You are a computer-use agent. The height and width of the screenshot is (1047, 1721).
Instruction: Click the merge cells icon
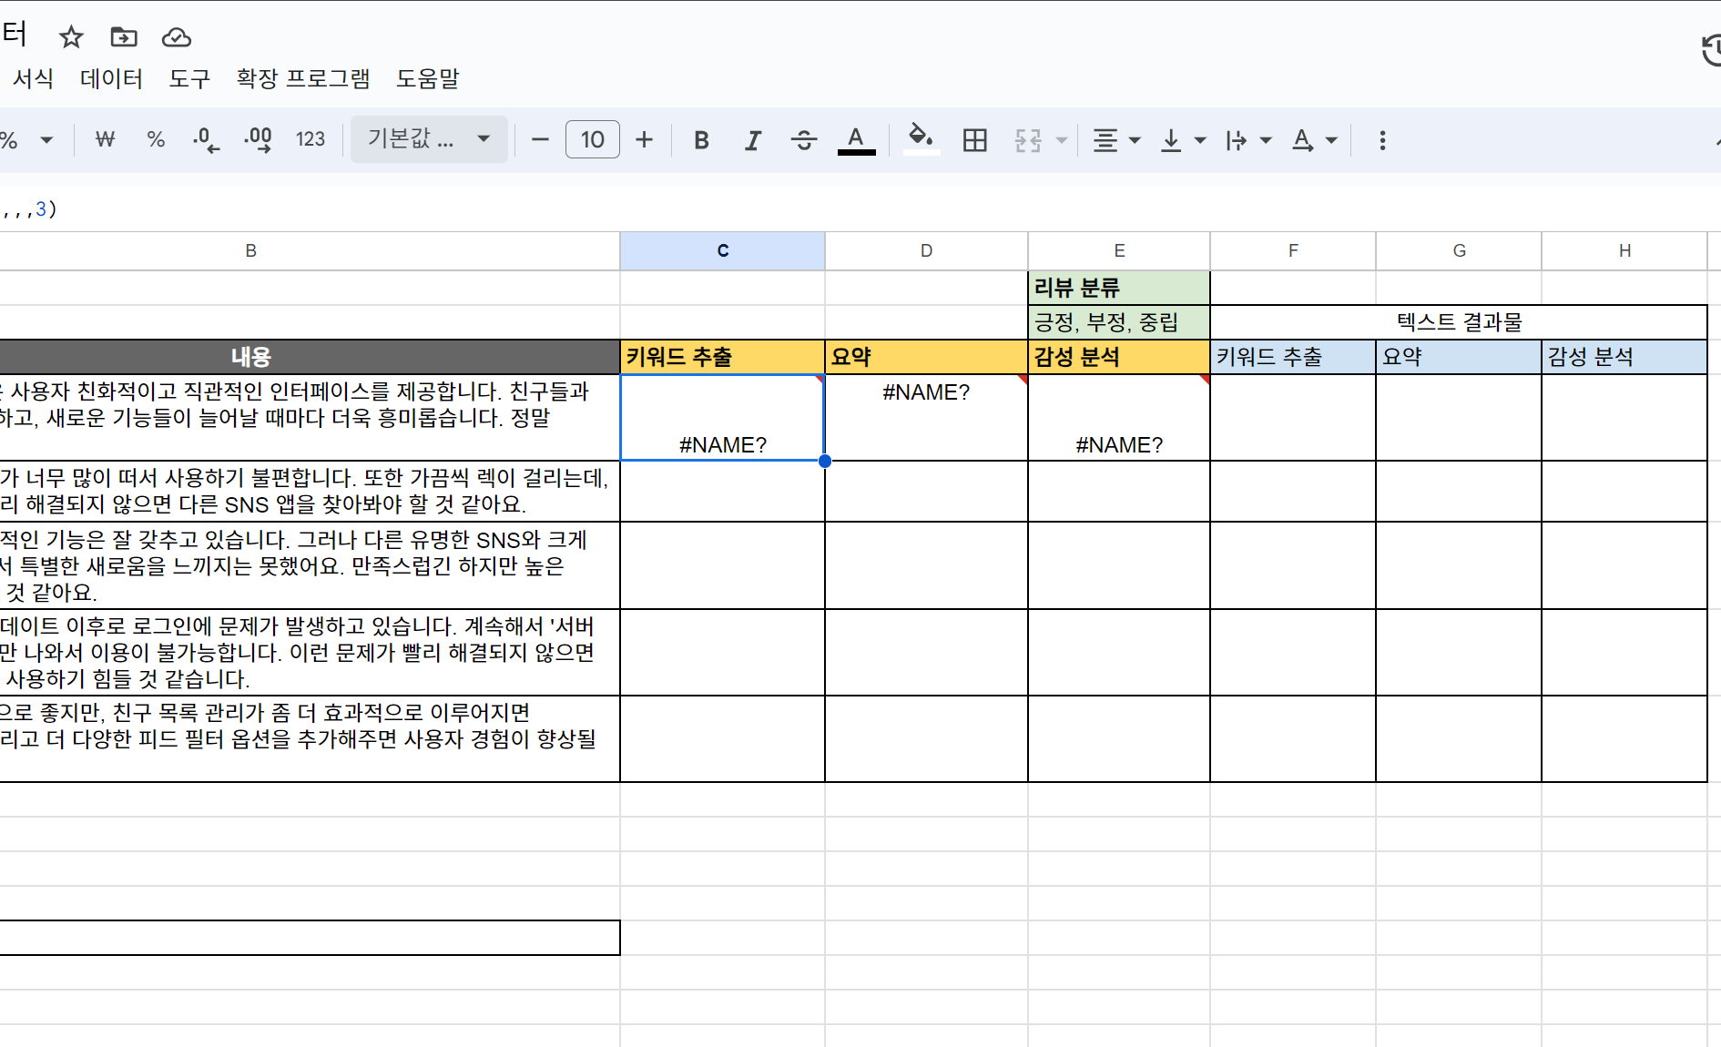1028,140
